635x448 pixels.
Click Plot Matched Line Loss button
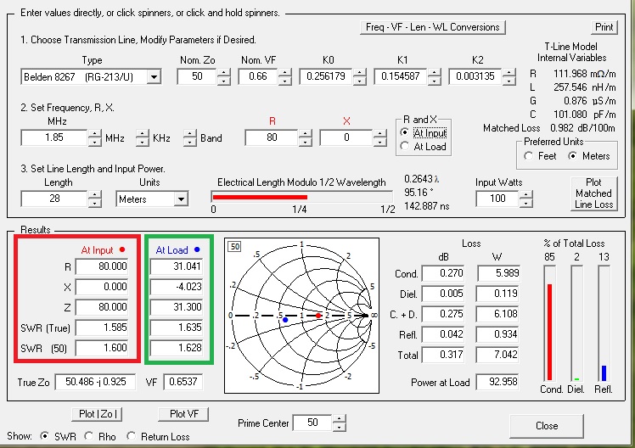point(593,193)
